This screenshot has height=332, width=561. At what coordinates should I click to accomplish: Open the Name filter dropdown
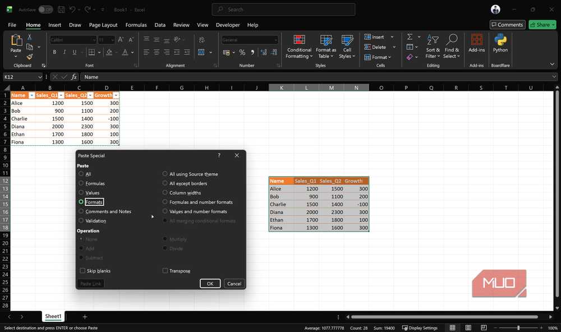tap(31, 95)
